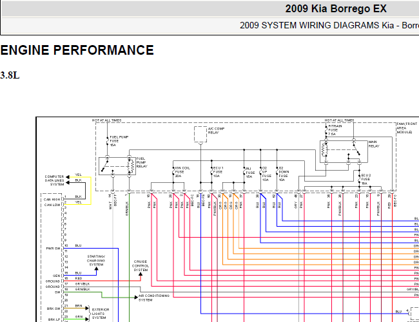Screen dimensions: 419x322
Task: Select the FAM Front Area Module label
Action: (x=407, y=128)
